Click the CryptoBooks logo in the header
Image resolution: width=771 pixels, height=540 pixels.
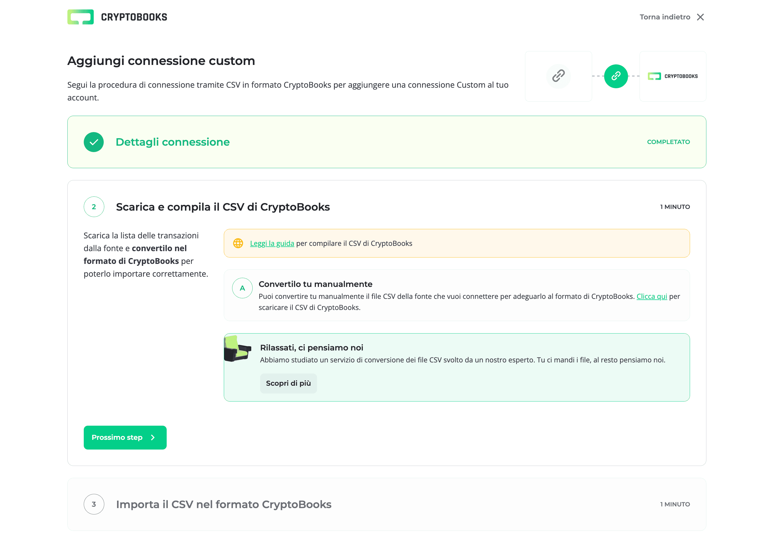click(117, 16)
